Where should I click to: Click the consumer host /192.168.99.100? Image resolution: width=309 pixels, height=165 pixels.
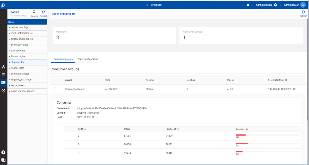pos(85,117)
